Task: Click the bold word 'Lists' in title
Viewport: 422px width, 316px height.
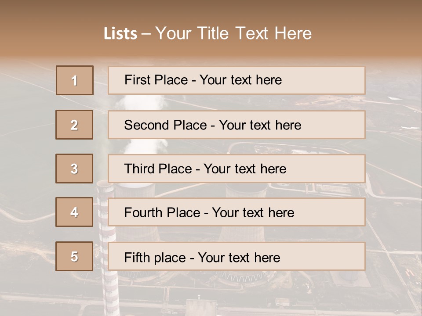Action: point(120,33)
